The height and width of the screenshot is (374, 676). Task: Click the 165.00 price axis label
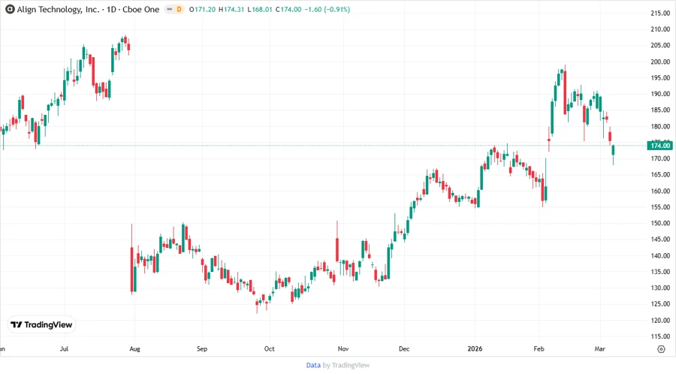pos(660,174)
